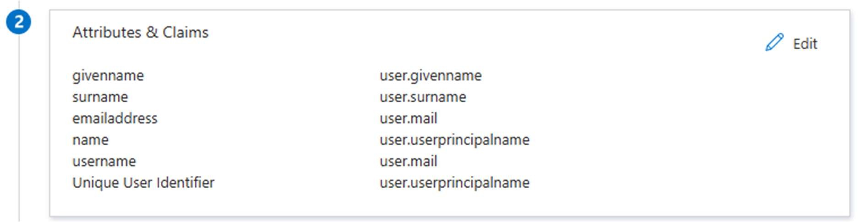Click the Unique User Identifier label

tap(143, 183)
